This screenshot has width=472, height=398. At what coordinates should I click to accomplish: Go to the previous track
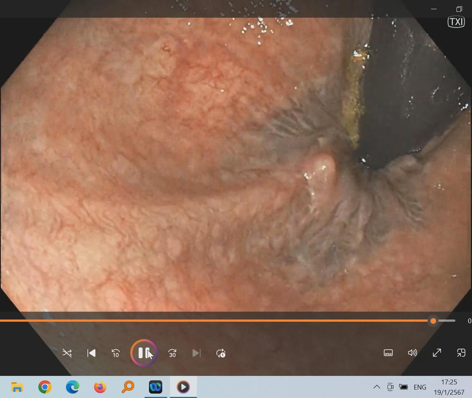(x=91, y=353)
